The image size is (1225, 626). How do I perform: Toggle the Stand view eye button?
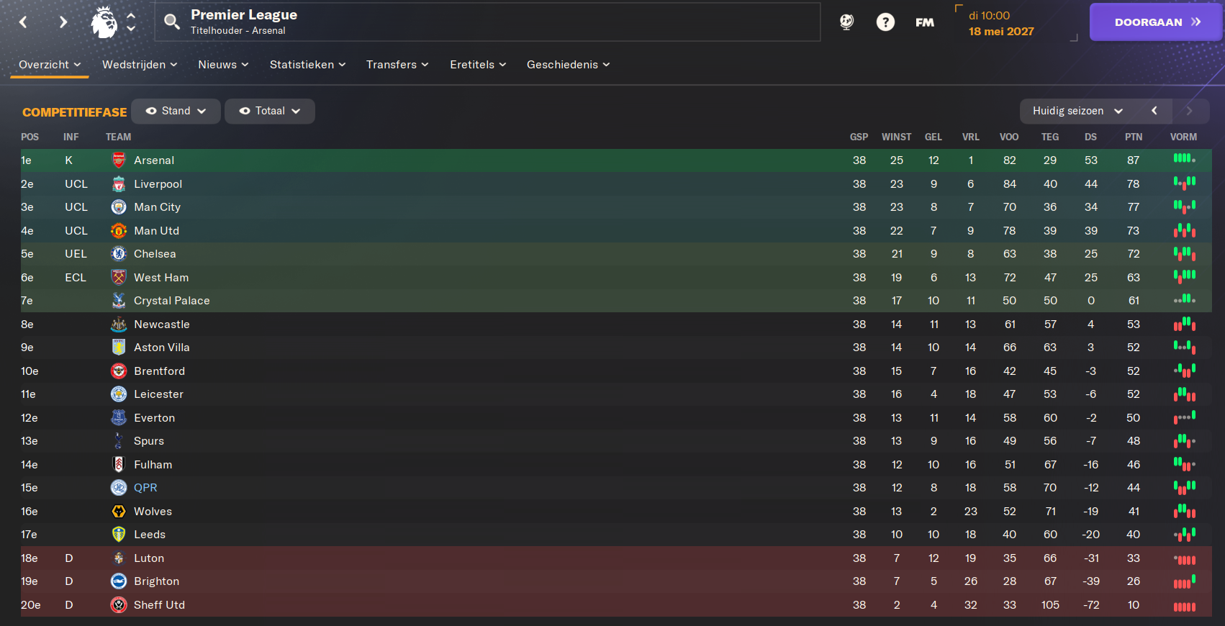pos(176,111)
